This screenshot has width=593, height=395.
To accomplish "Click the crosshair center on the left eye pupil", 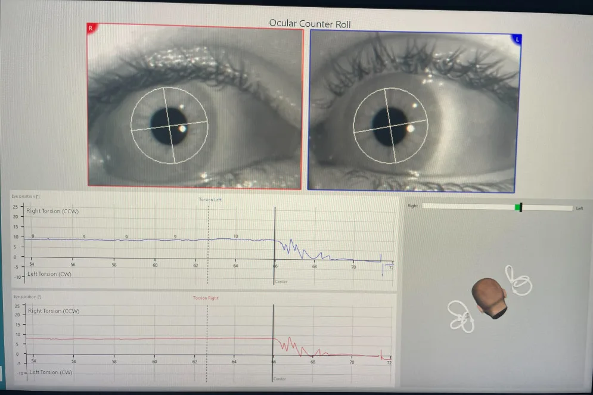I will click(389, 125).
